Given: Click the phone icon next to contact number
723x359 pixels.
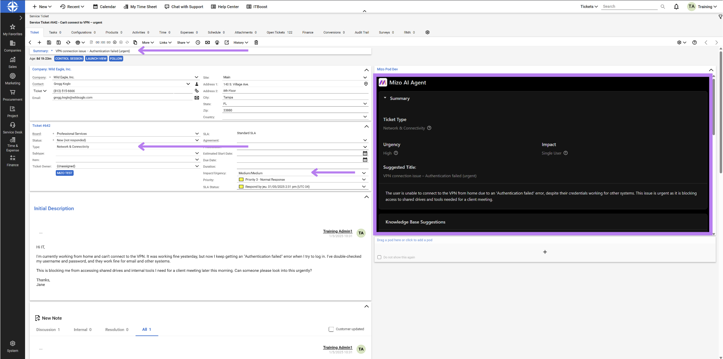Looking at the screenshot, I should 197,91.
